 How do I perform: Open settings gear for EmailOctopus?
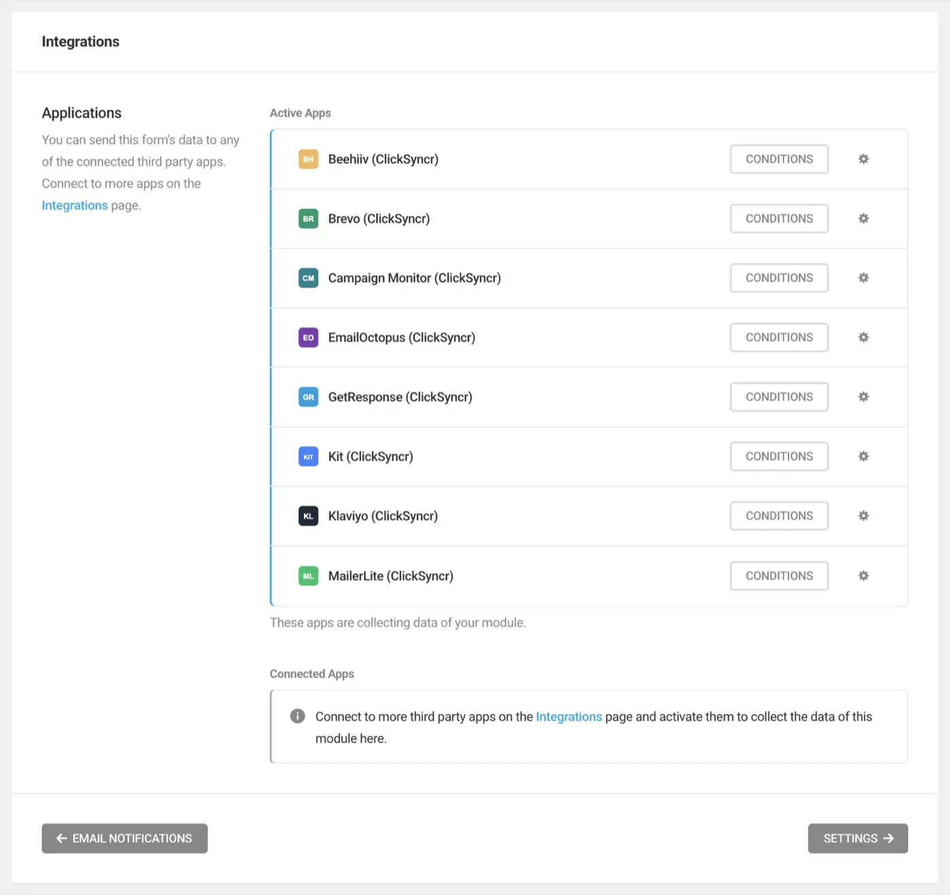coord(863,337)
